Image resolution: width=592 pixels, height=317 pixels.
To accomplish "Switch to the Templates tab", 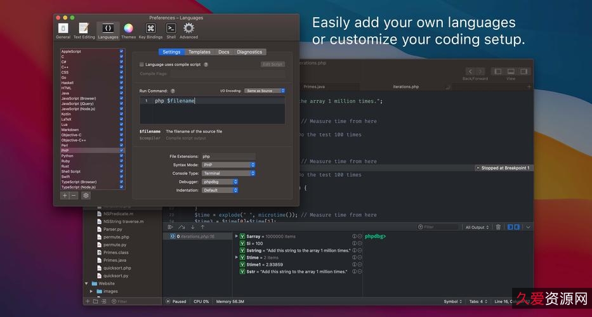I will [199, 52].
